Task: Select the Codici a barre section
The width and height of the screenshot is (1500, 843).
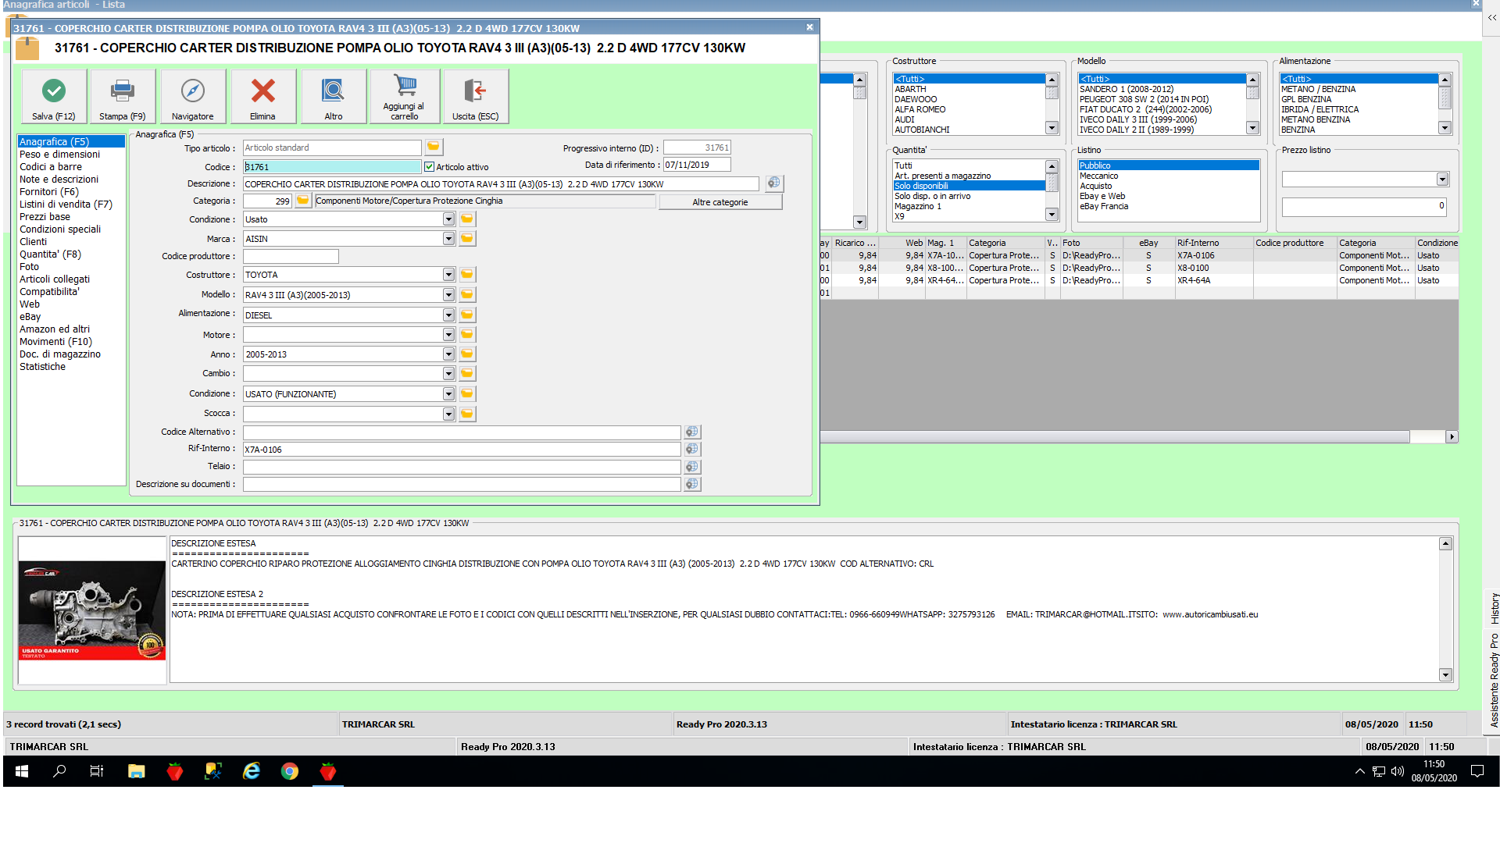Action: coord(51,166)
